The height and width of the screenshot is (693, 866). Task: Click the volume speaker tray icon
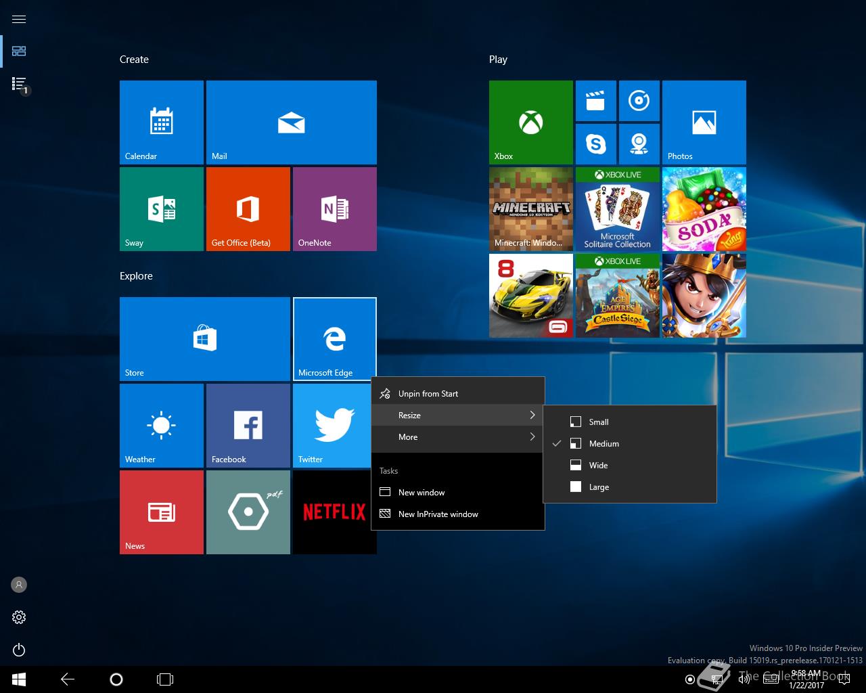tap(744, 679)
